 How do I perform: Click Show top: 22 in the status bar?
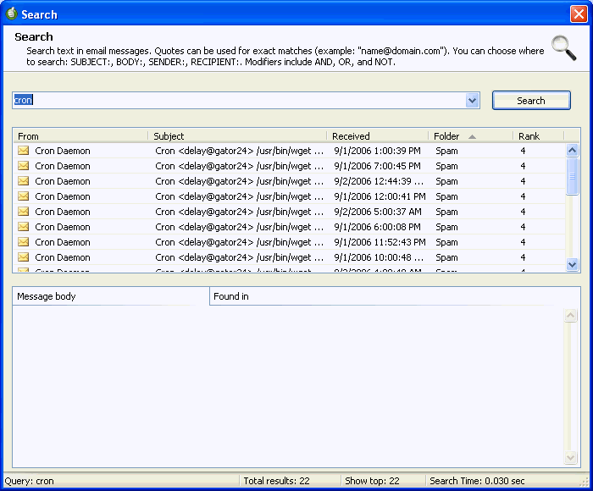[x=372, y=481]
